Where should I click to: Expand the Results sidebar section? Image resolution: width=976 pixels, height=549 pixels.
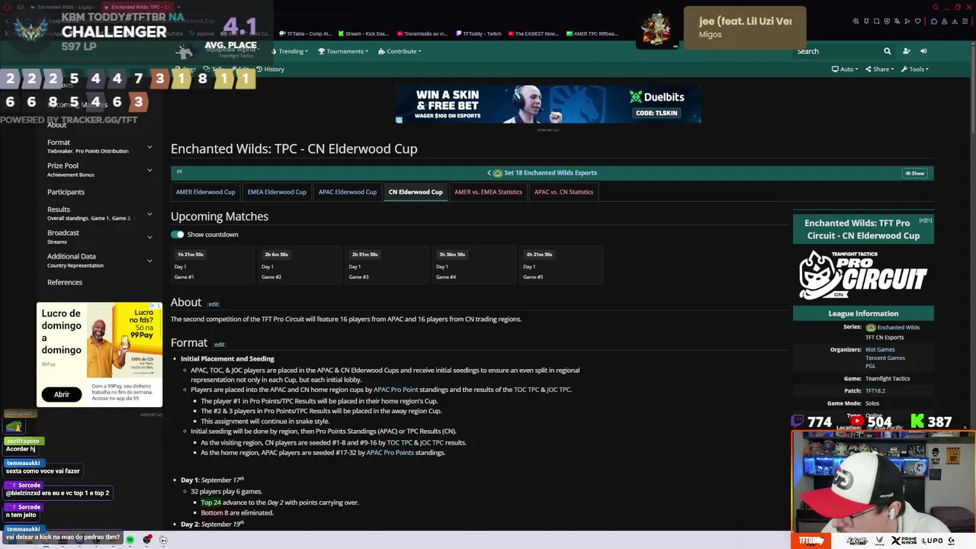(149, 213)
